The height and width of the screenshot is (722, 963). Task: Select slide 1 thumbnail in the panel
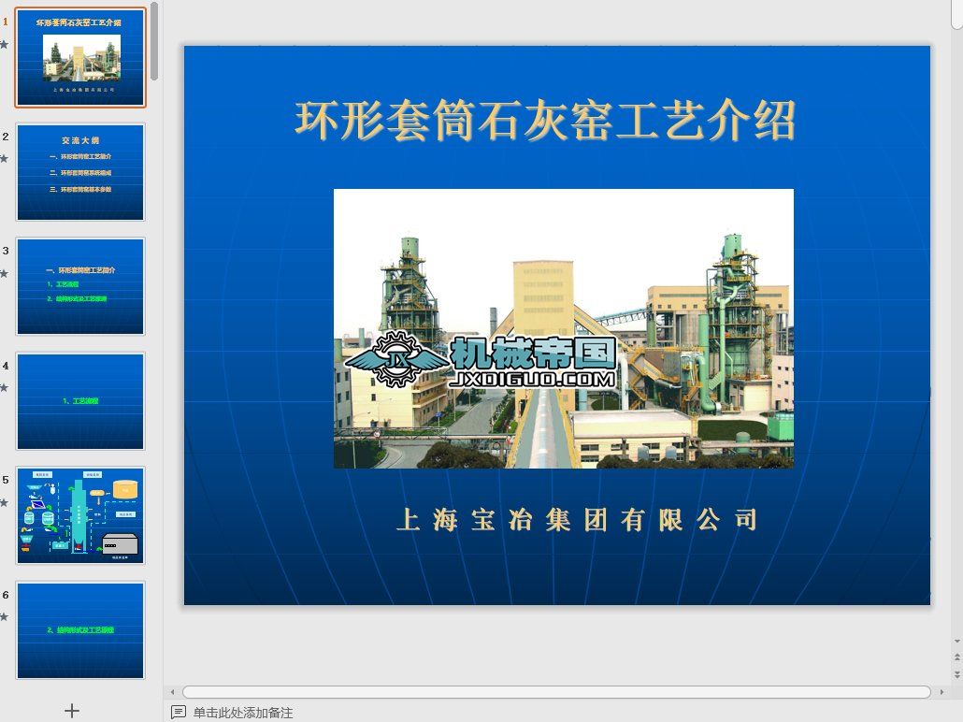click(80, 57)
